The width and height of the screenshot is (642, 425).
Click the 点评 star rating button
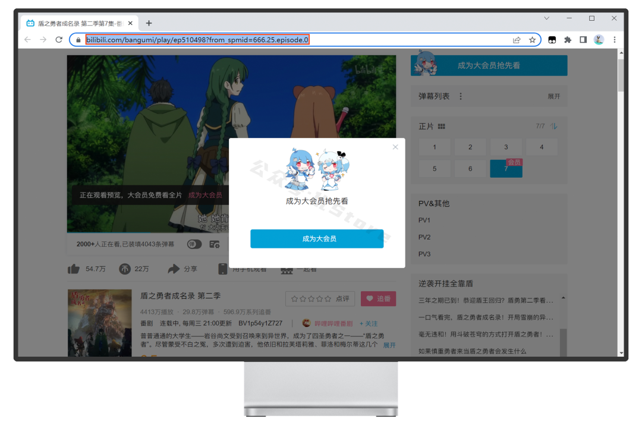(x=320, y=299)
